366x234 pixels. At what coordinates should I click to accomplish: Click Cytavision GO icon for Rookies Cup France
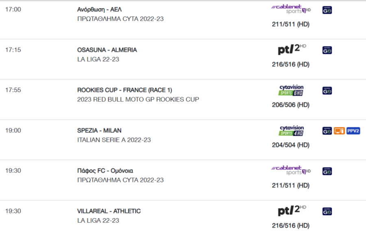tap(327, 91)
